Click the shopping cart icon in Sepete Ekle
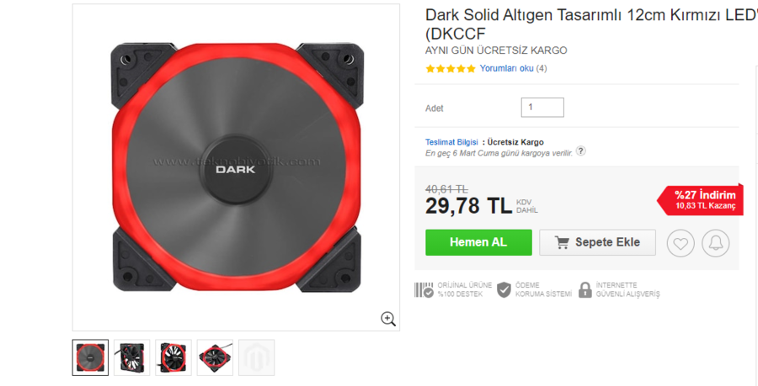 pyautogui.click(x=562, y=242)
